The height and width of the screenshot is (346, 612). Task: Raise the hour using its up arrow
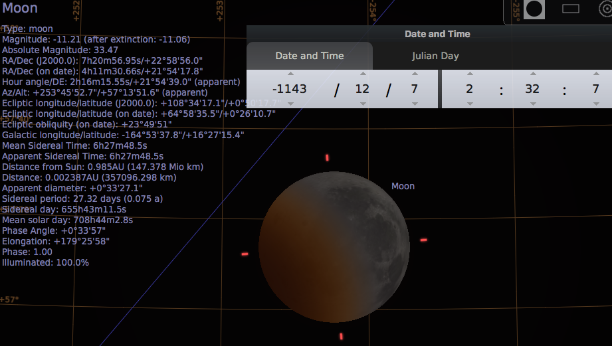point(469,74)
